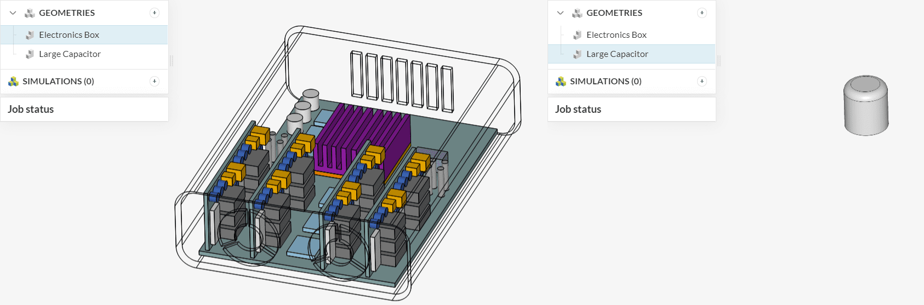924x305 pixels.
Task: Click the gray capacitor 3D model
Action: pos(865,107)
